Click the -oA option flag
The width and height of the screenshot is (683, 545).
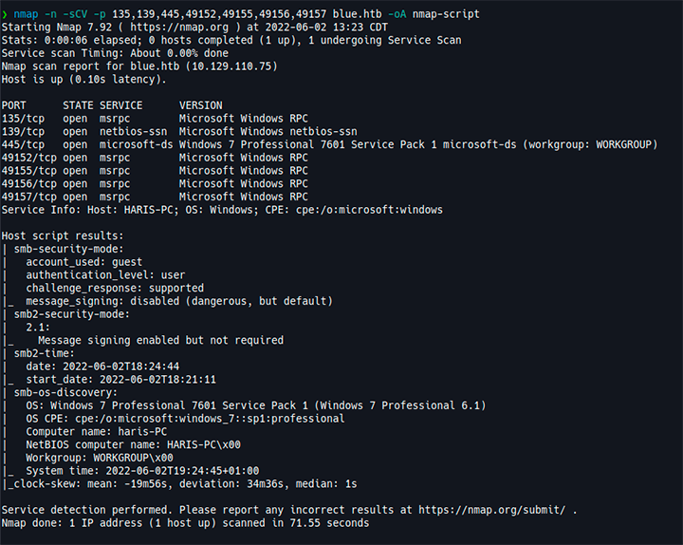point(397,14)
